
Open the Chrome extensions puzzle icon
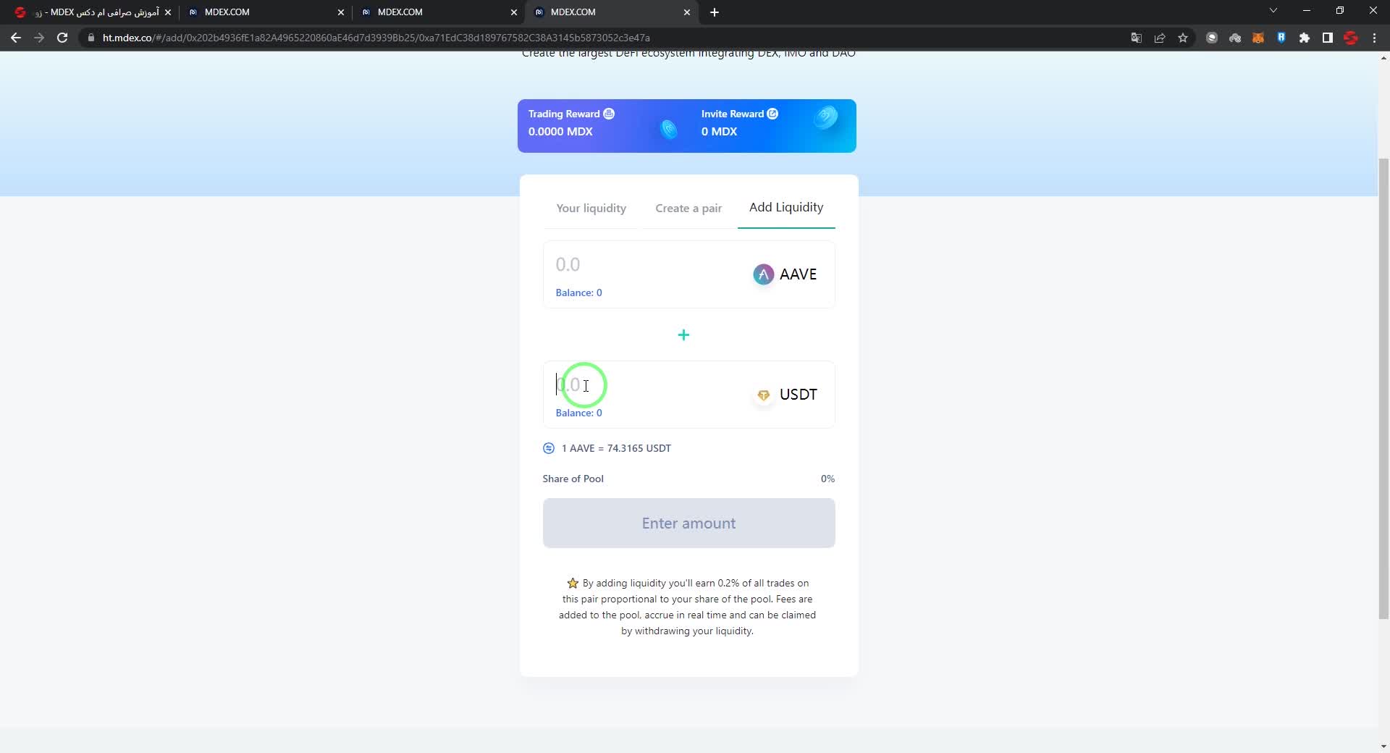coord(1305,38)
